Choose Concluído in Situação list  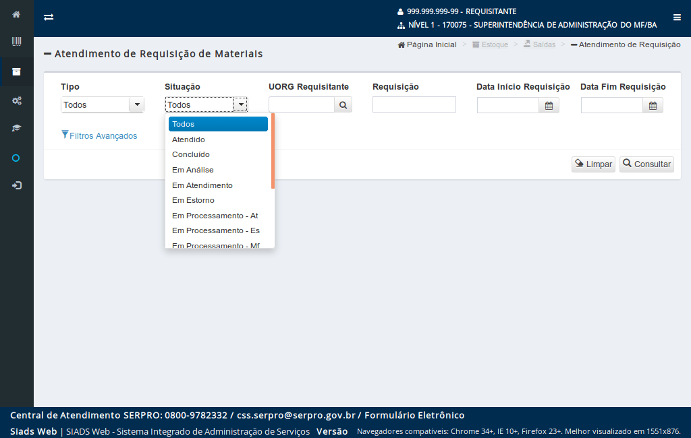(218, 154)
